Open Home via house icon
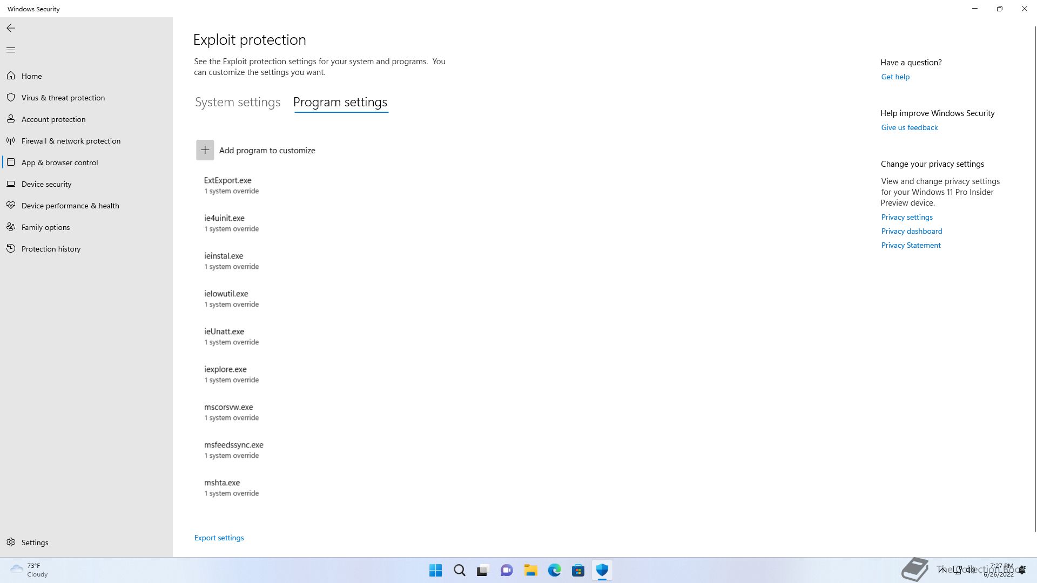The image size is (1037, 583). point(11,76)
